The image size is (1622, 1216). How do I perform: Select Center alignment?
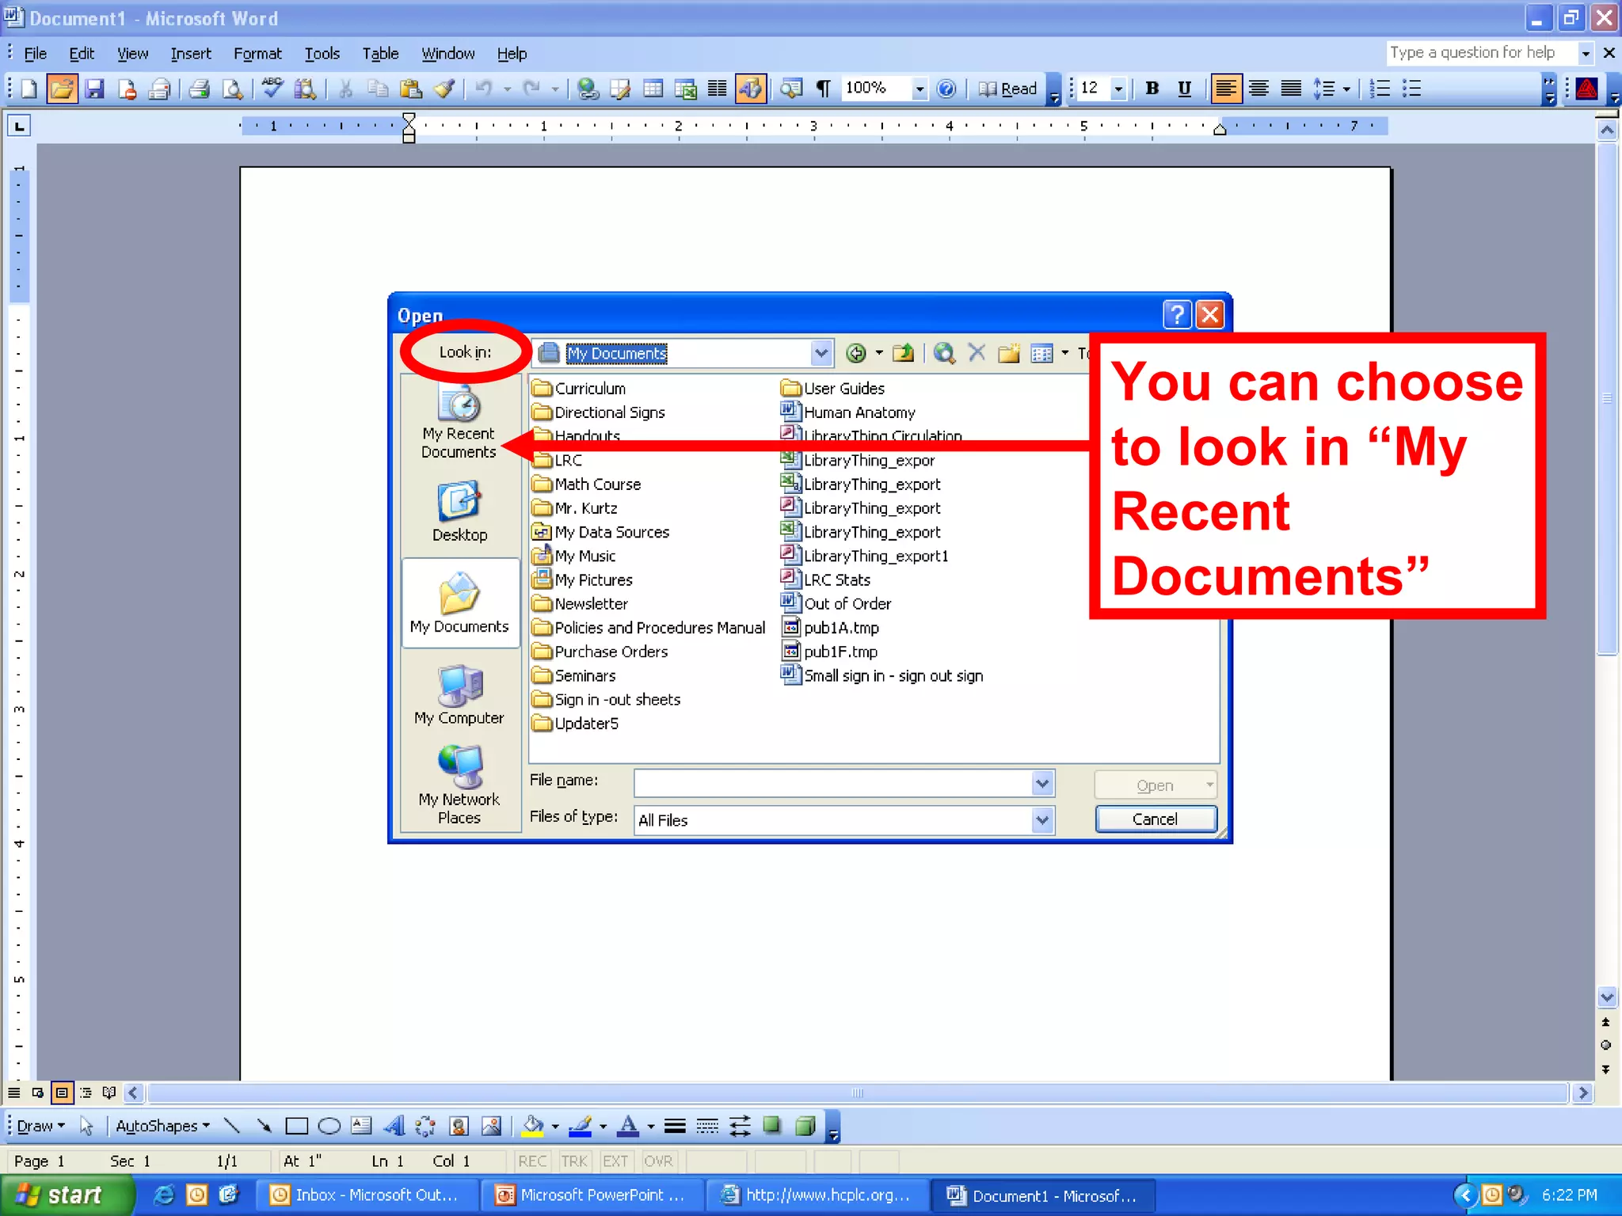pos(1258,89)
